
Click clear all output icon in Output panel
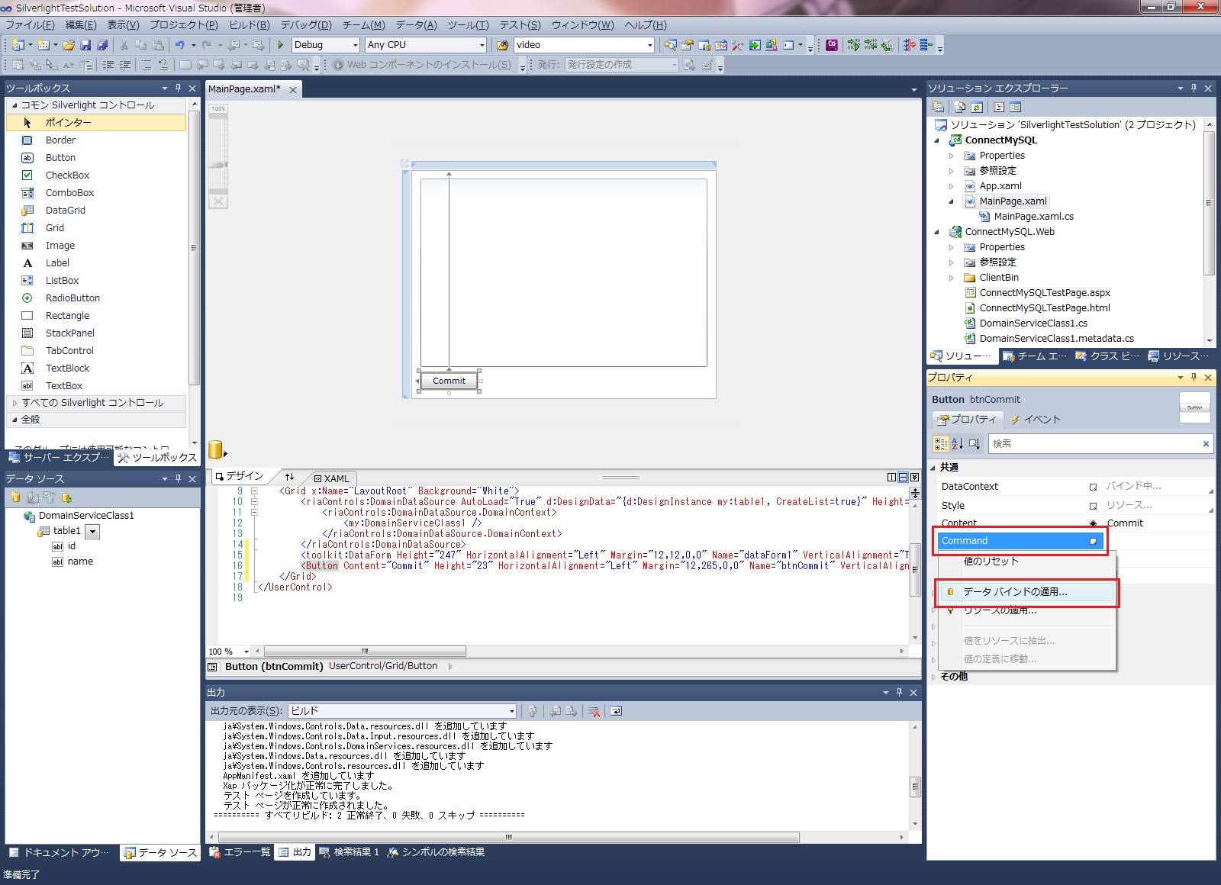coord(594,711)
